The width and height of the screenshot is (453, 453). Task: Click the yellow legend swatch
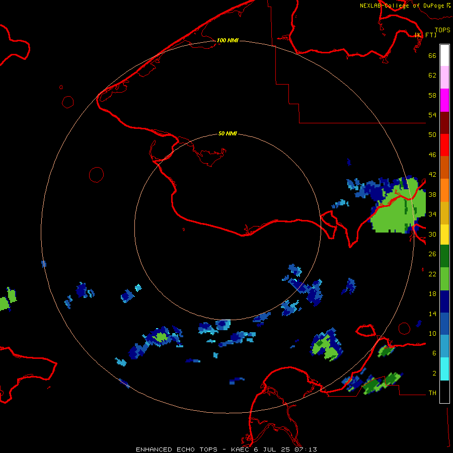(x=444, y=234)
